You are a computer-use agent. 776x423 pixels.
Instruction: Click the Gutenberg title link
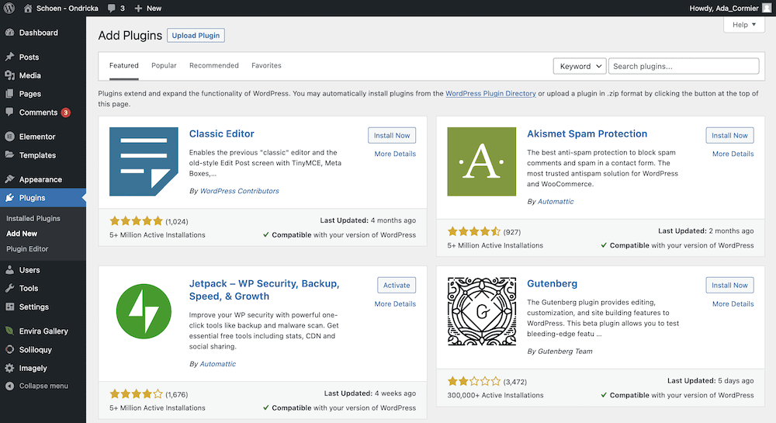tap(552, 283)
